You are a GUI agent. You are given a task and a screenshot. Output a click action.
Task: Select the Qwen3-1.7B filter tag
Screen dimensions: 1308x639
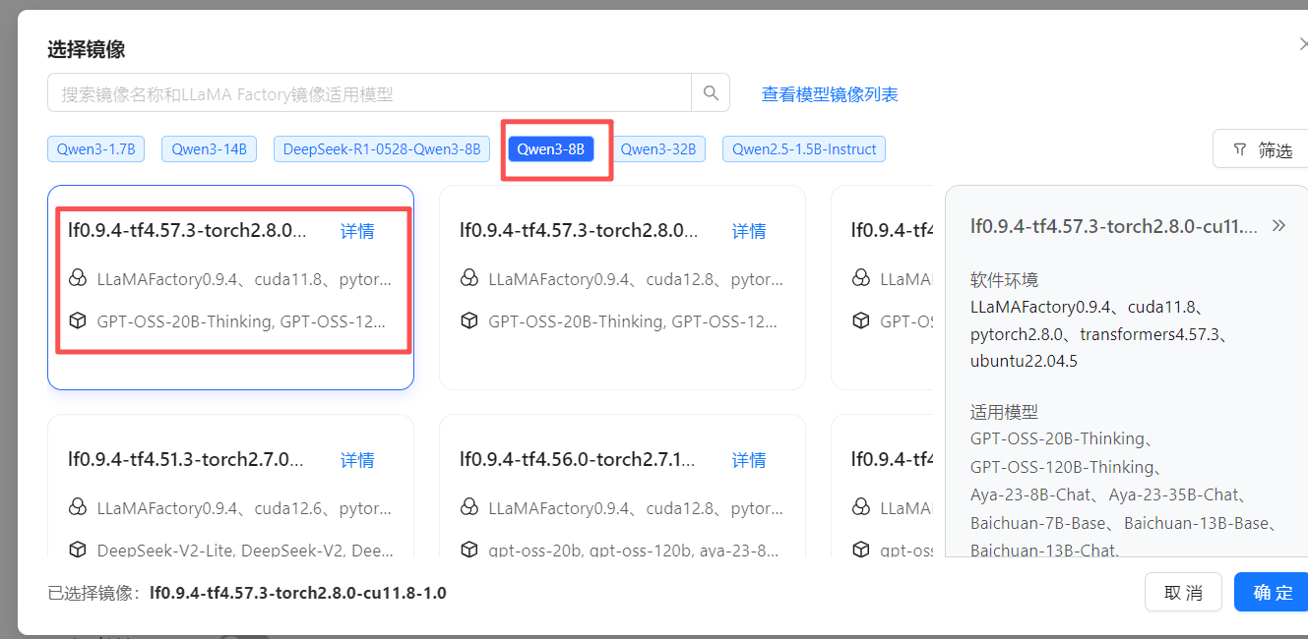point(95,148)
